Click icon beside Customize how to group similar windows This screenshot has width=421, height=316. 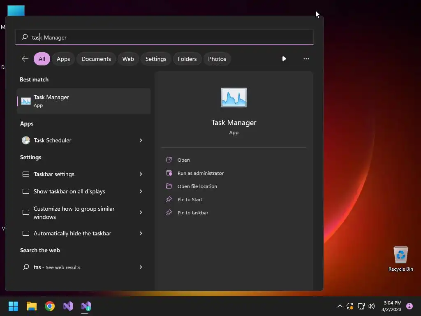coord(26,213)
